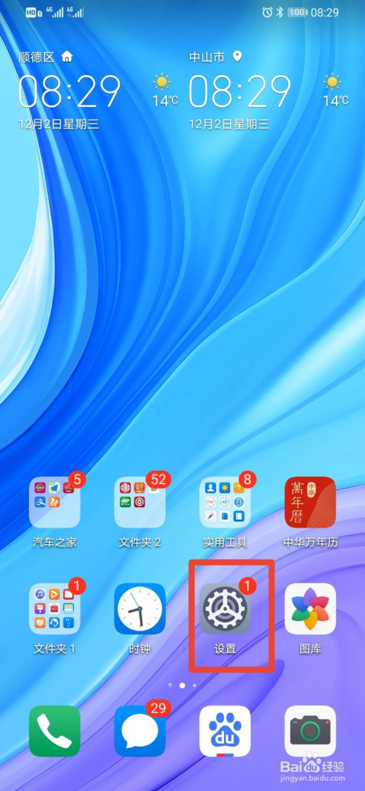Tap the status bar time 08:29
Viewport: 365px width, 791px height.
coord(325,12)
